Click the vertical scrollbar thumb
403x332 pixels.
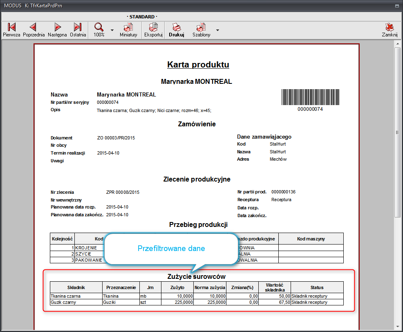point(397,132)
